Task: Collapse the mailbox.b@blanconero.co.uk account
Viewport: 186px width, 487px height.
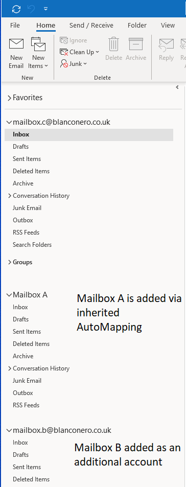Action: click(x=9, y=430)
